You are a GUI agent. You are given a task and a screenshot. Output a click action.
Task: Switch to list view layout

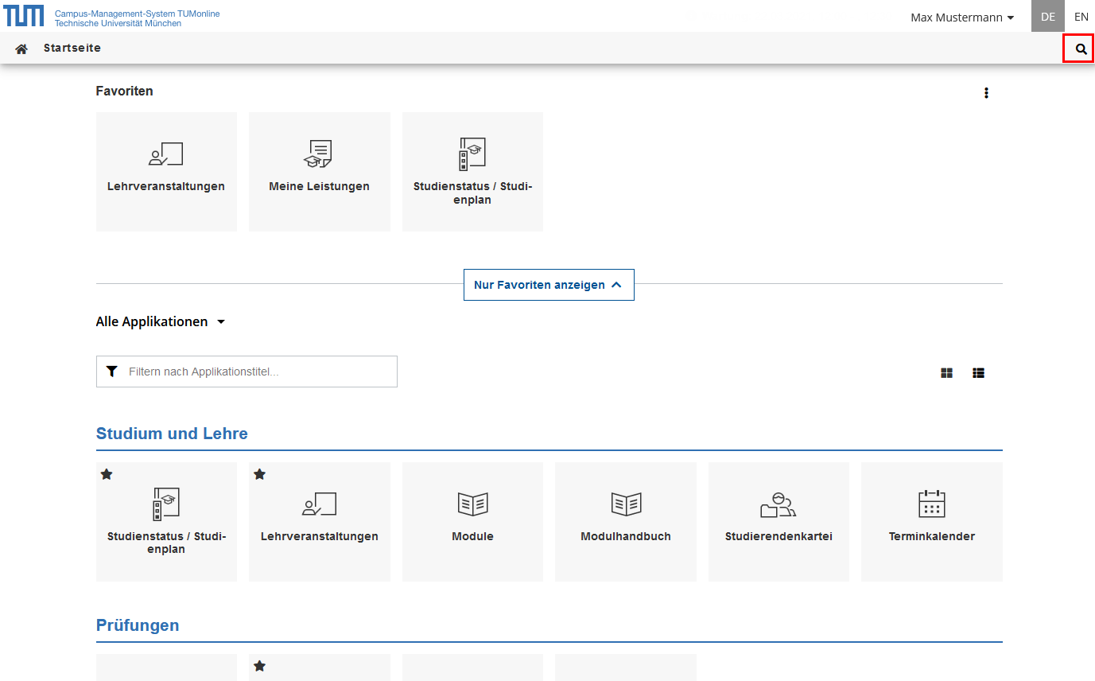coord(978,372)
